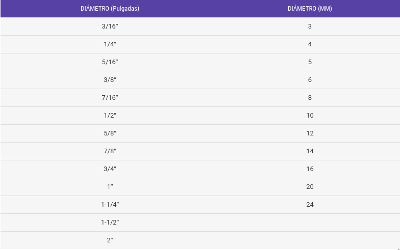Click the DIÁMETRO (MM) column header
This screenshot has width=400, height=250.
point(310,9)
